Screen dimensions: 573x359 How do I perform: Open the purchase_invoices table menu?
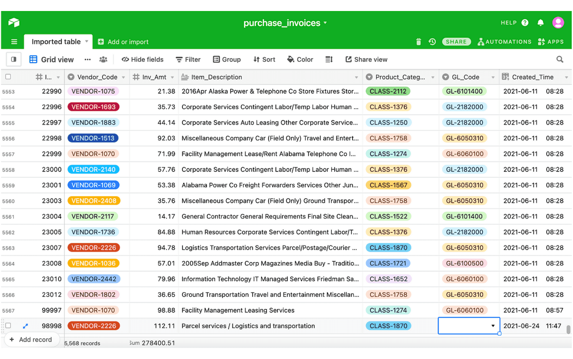click(x=325, y=23)
